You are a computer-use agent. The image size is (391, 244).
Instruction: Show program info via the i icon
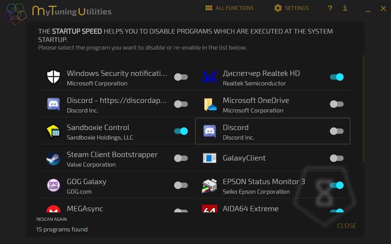[345, 8]
